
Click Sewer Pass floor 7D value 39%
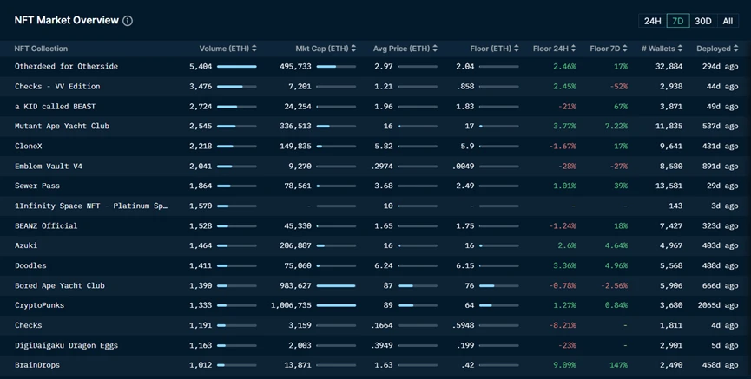tap(621, 186)
